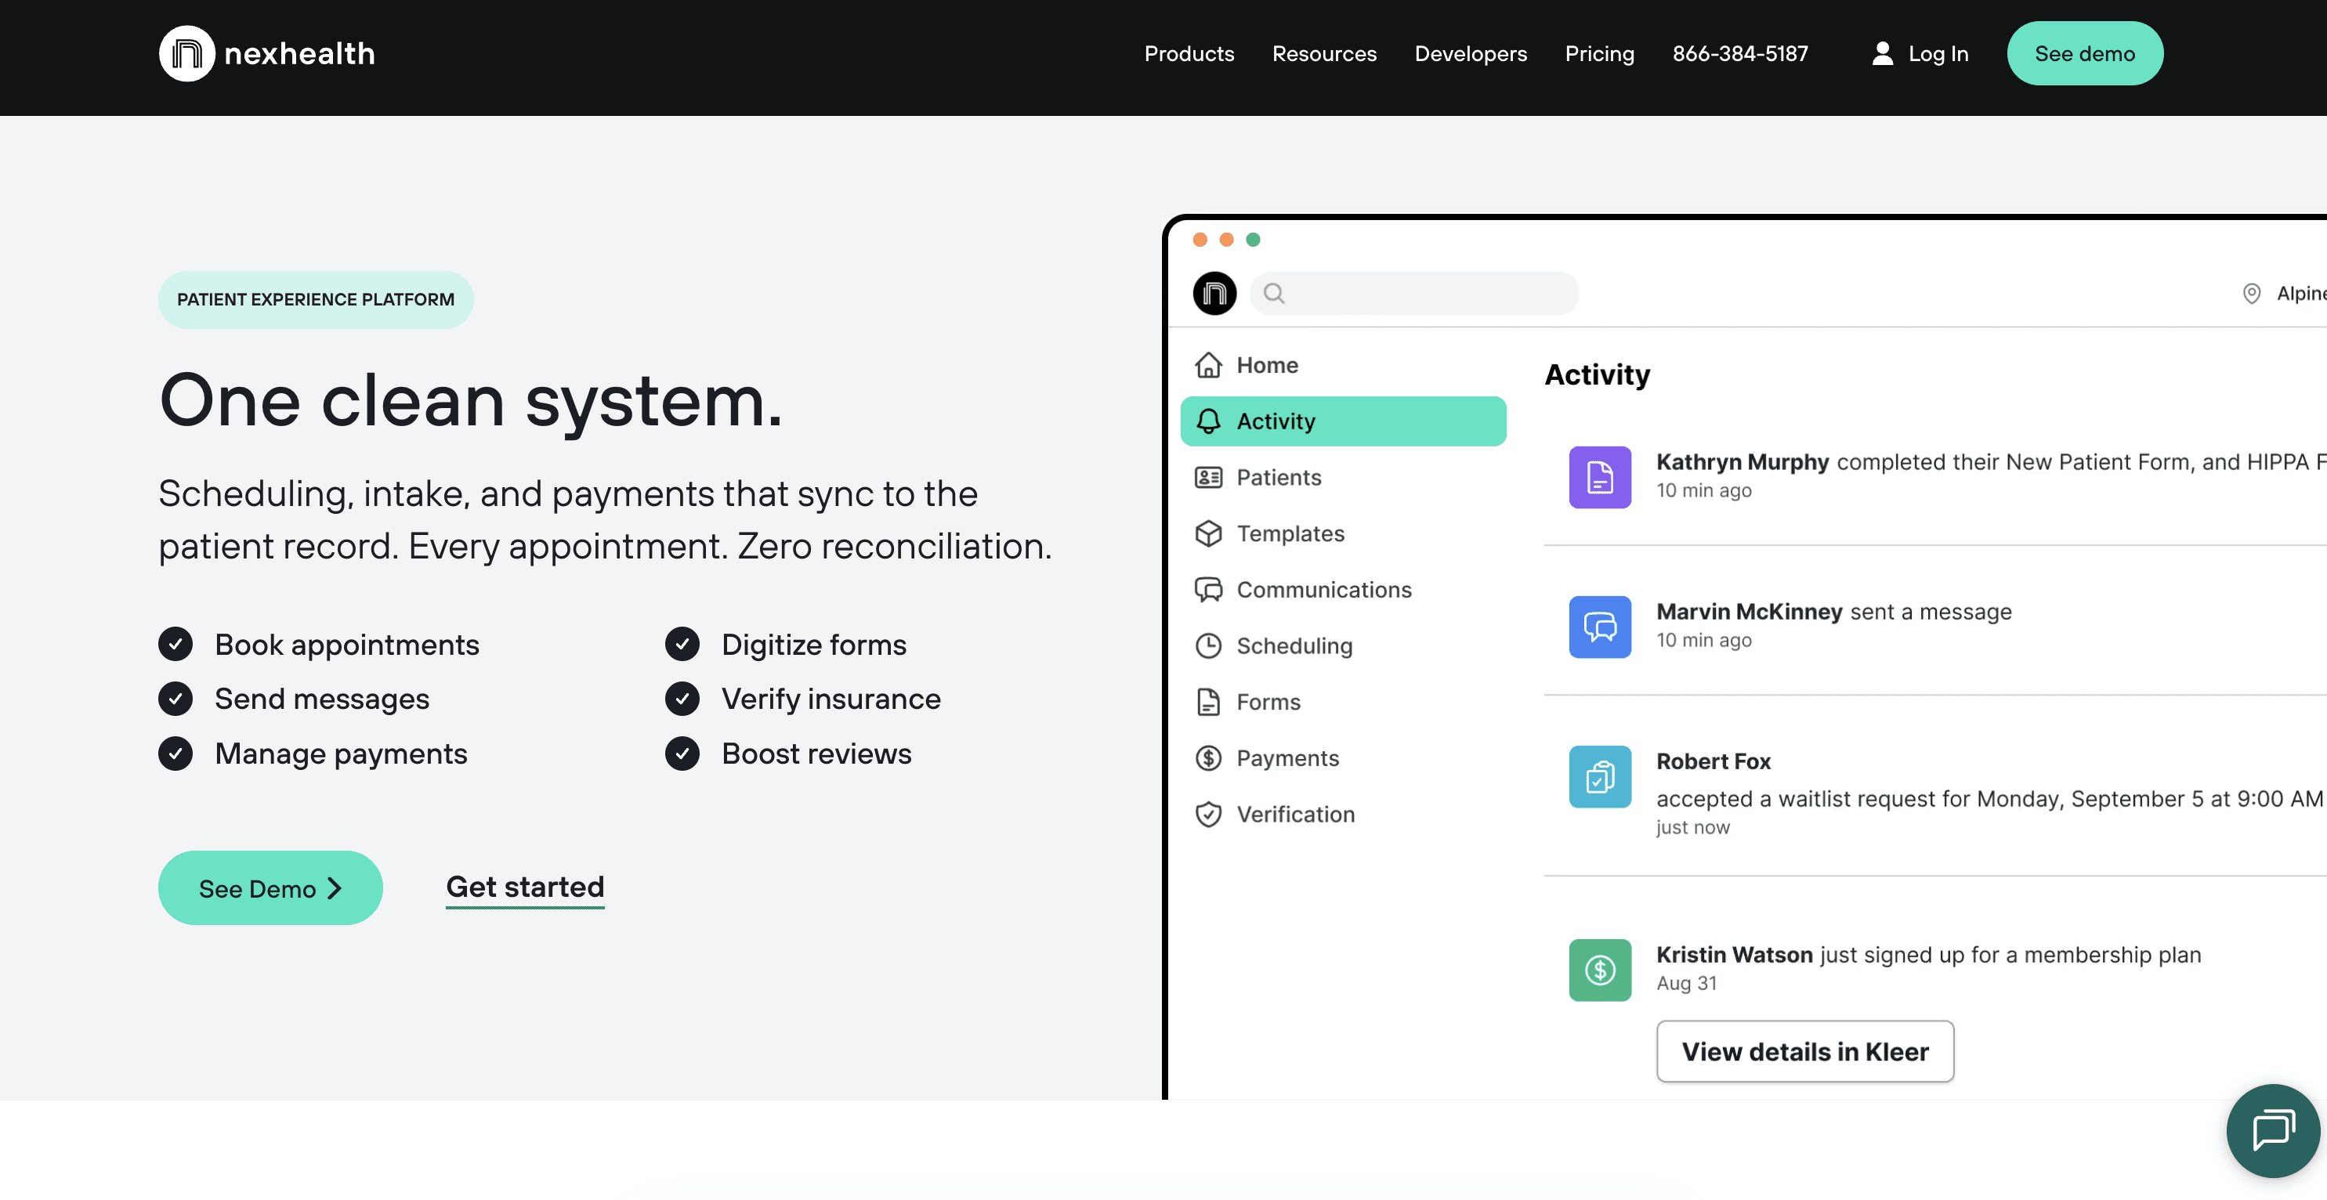
Task: Select Home label in the app sidebar
Action: pos(1268,365)
